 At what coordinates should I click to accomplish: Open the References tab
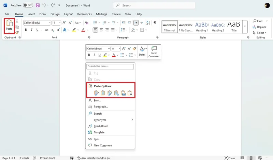pyautogui.click(x=84, y=14)
